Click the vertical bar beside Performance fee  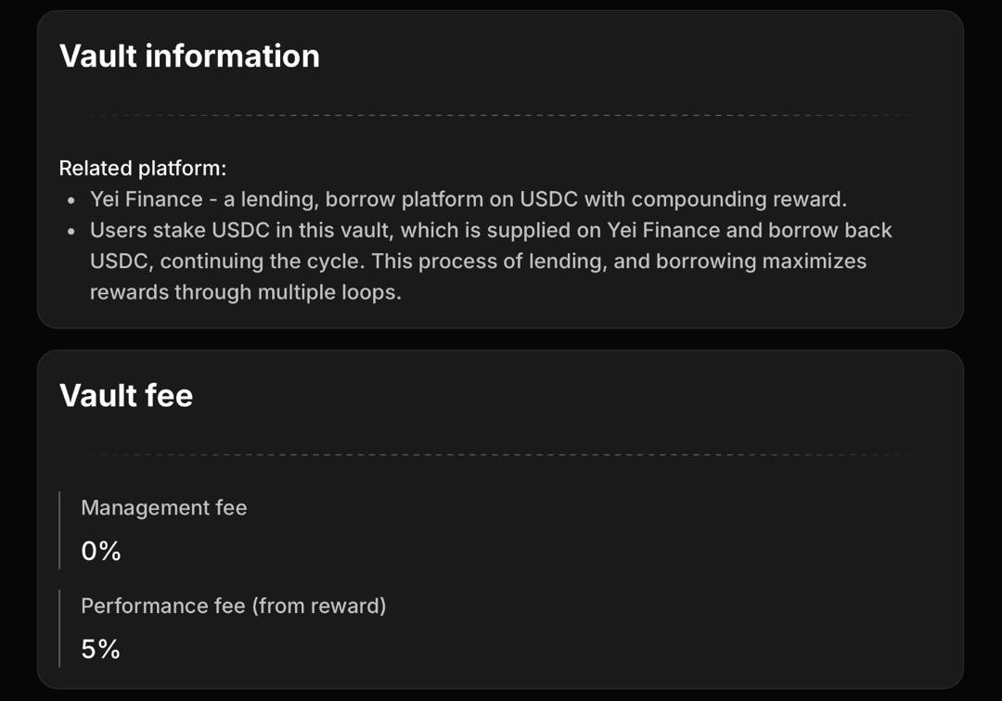pos(59,628)
